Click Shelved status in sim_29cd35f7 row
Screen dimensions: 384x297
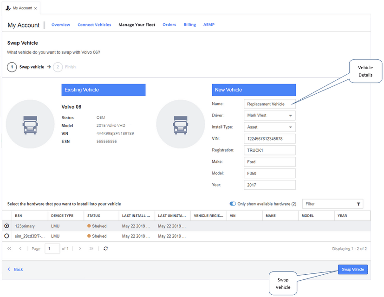tap(97, 236)
